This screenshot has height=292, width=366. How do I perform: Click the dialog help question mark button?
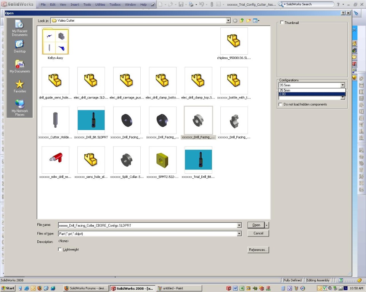(343, 13)
